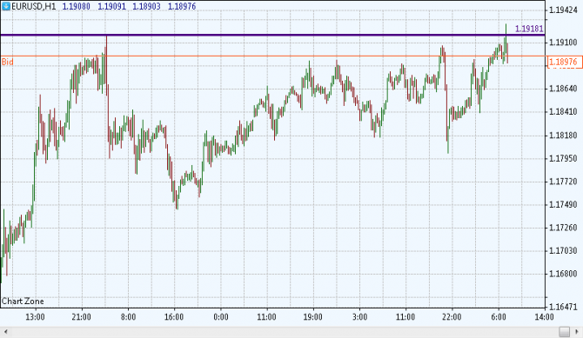The height and width of the screenshot is (338, 583).
Task: Click the 0:00 time axis label
Action: pos(221,317)
